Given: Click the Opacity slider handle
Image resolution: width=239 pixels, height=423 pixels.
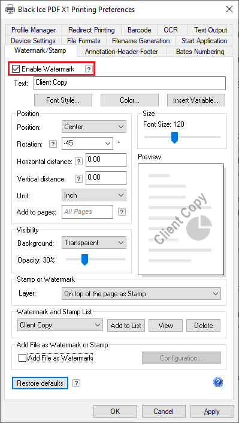Looking at the screenshot, I should coord(84,260).
